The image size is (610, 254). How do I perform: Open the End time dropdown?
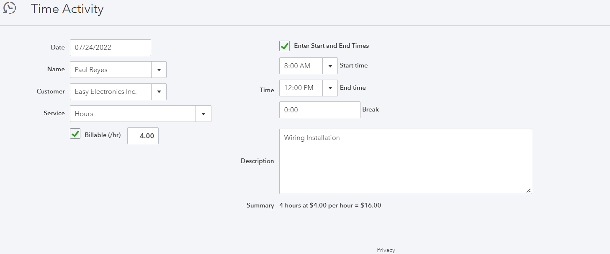tap(330, 88)
